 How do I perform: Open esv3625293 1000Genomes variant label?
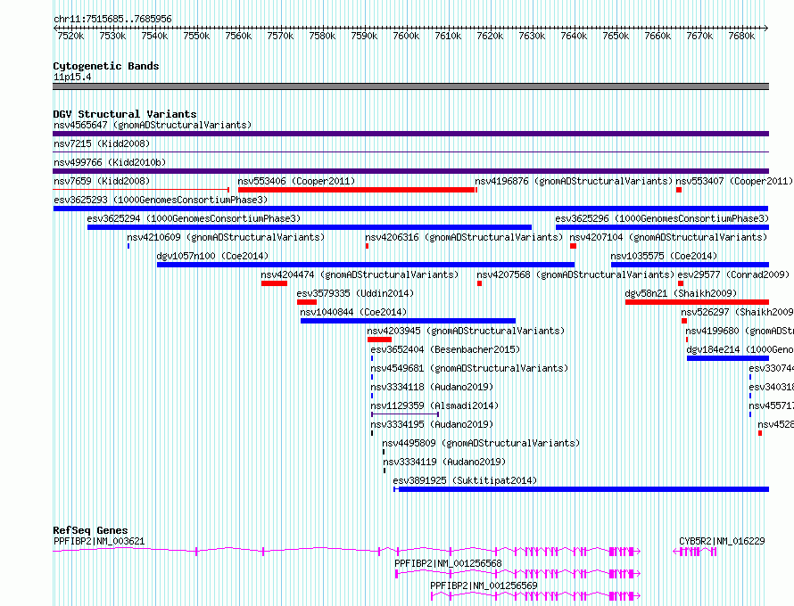click(x=161, y=200)
